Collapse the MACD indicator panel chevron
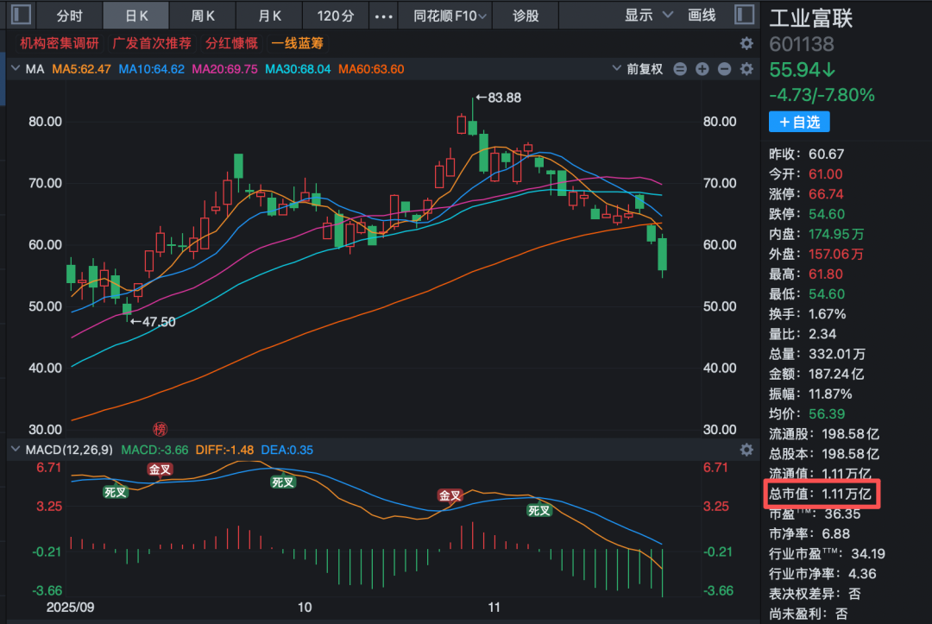The height and width of the screenshot is (624, 932). click(15, 450)
